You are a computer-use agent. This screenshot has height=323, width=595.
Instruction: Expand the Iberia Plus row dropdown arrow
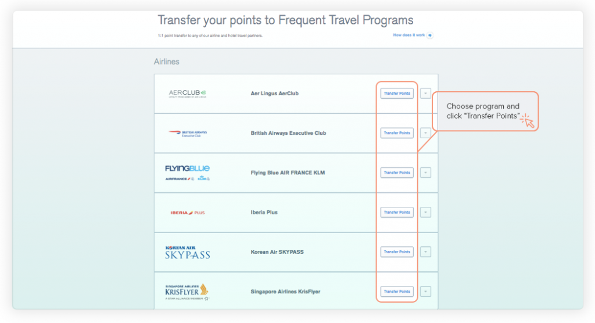click(x=425, y=212)
